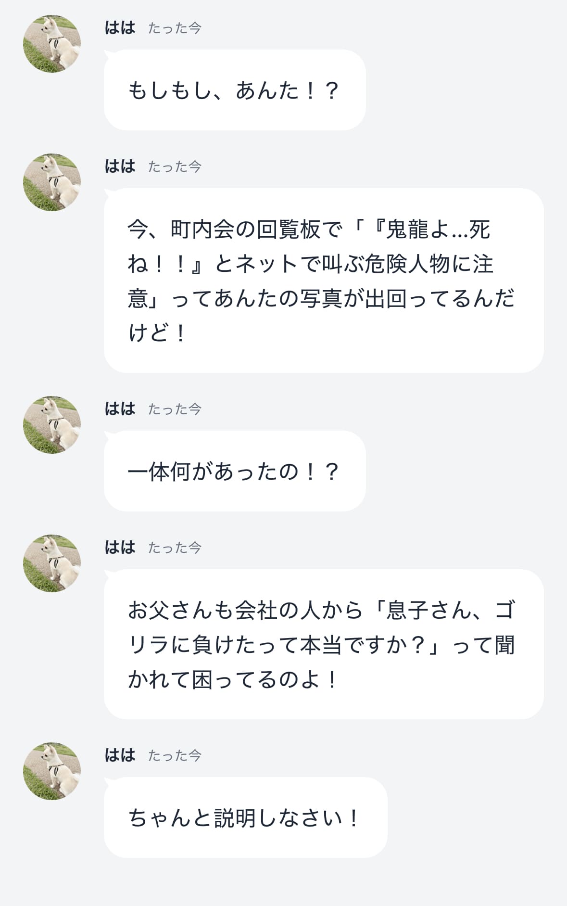
Task: Click the はは name above "一体何があったの！？"
Action: [x=120, y=409]
